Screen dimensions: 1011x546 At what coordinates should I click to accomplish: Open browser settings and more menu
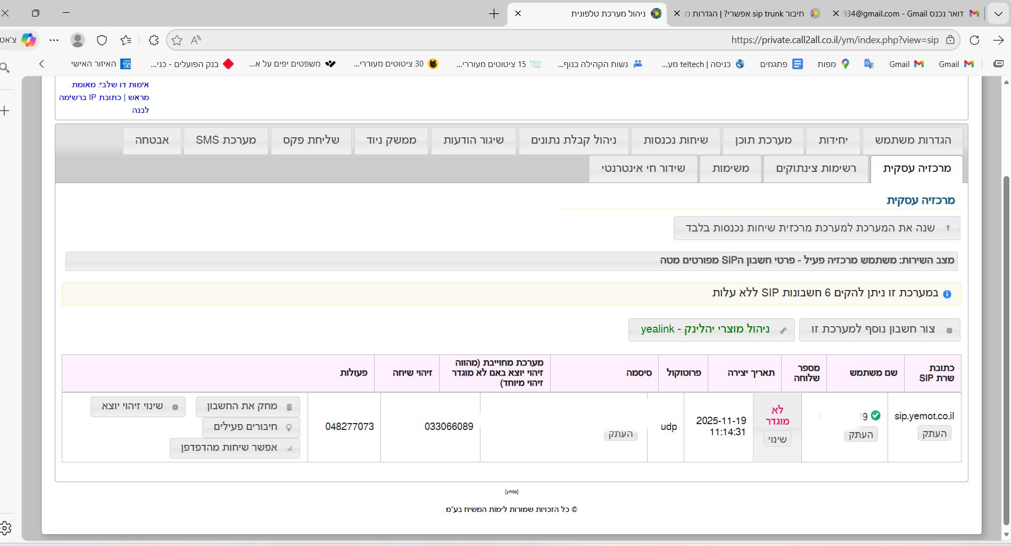[x=54, y=40]
